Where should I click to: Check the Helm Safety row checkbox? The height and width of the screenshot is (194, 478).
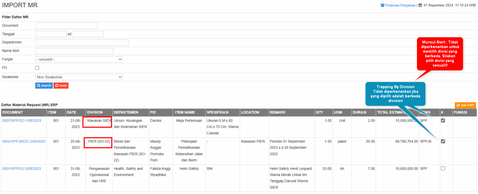443,169
